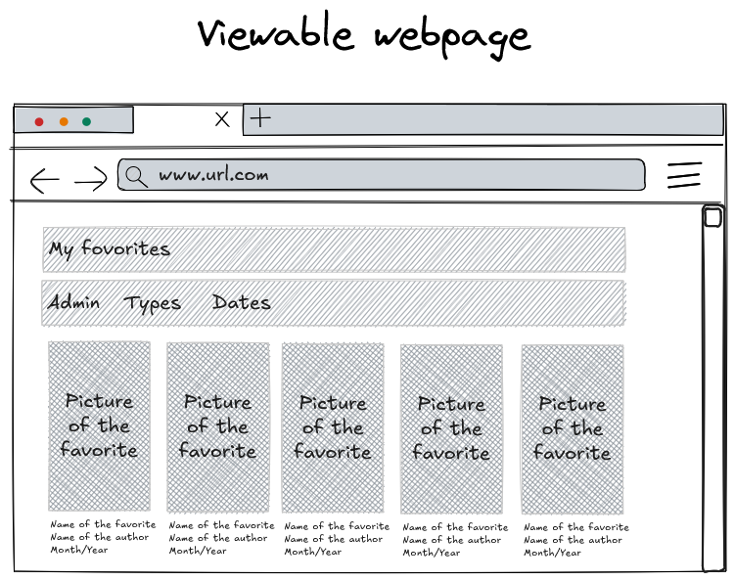735x581 pixels.
Task: Click the browser back arrow
Action: (44, 180)
